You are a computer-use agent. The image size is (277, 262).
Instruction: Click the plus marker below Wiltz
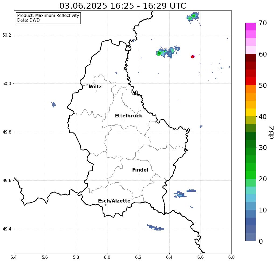(x=96, y=91)
